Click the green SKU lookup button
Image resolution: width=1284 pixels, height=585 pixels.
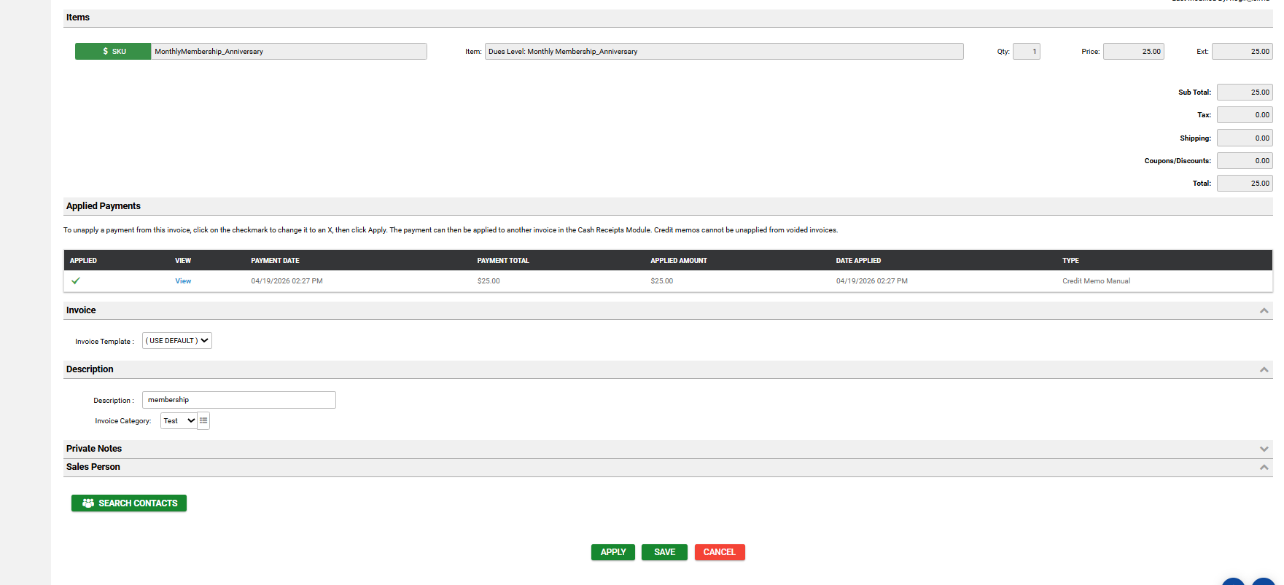[x=113, y=52]
